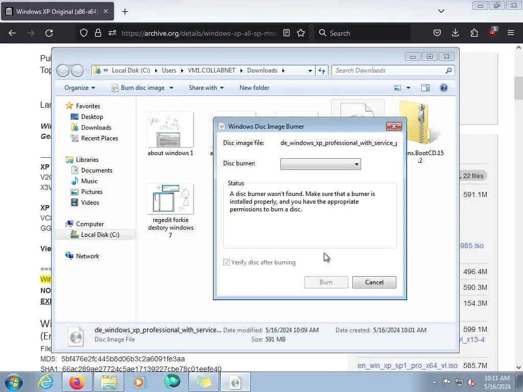Open site permissions icon in address bar
The height and width of the screenshot is (392, 523).
[112, 33]
